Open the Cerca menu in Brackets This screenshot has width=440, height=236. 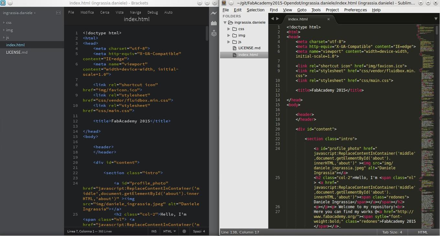coord(104,12)
